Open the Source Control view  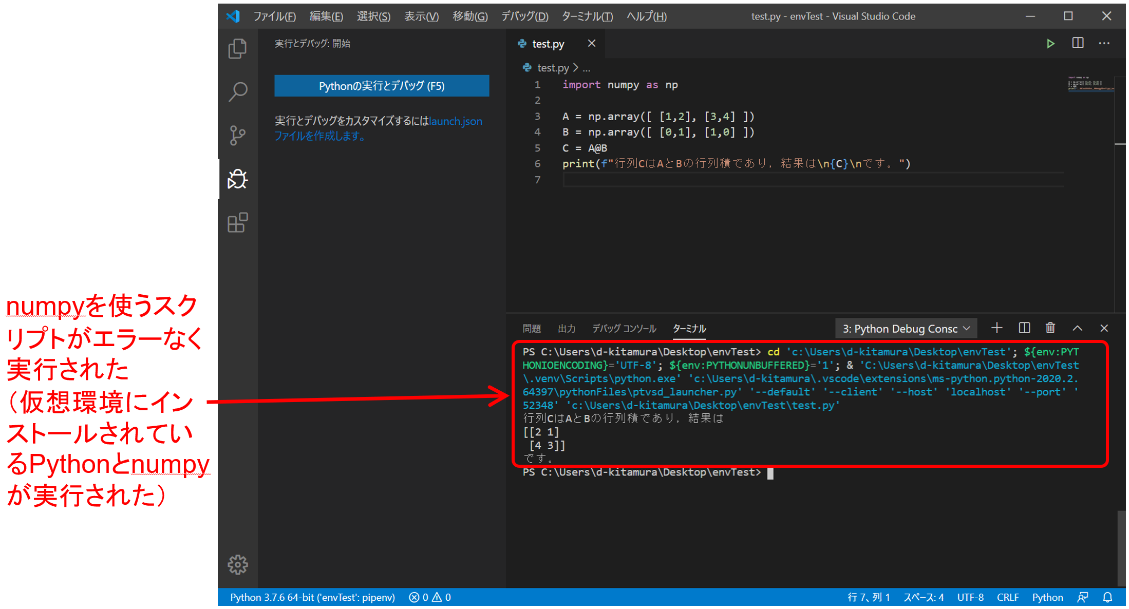237,136
